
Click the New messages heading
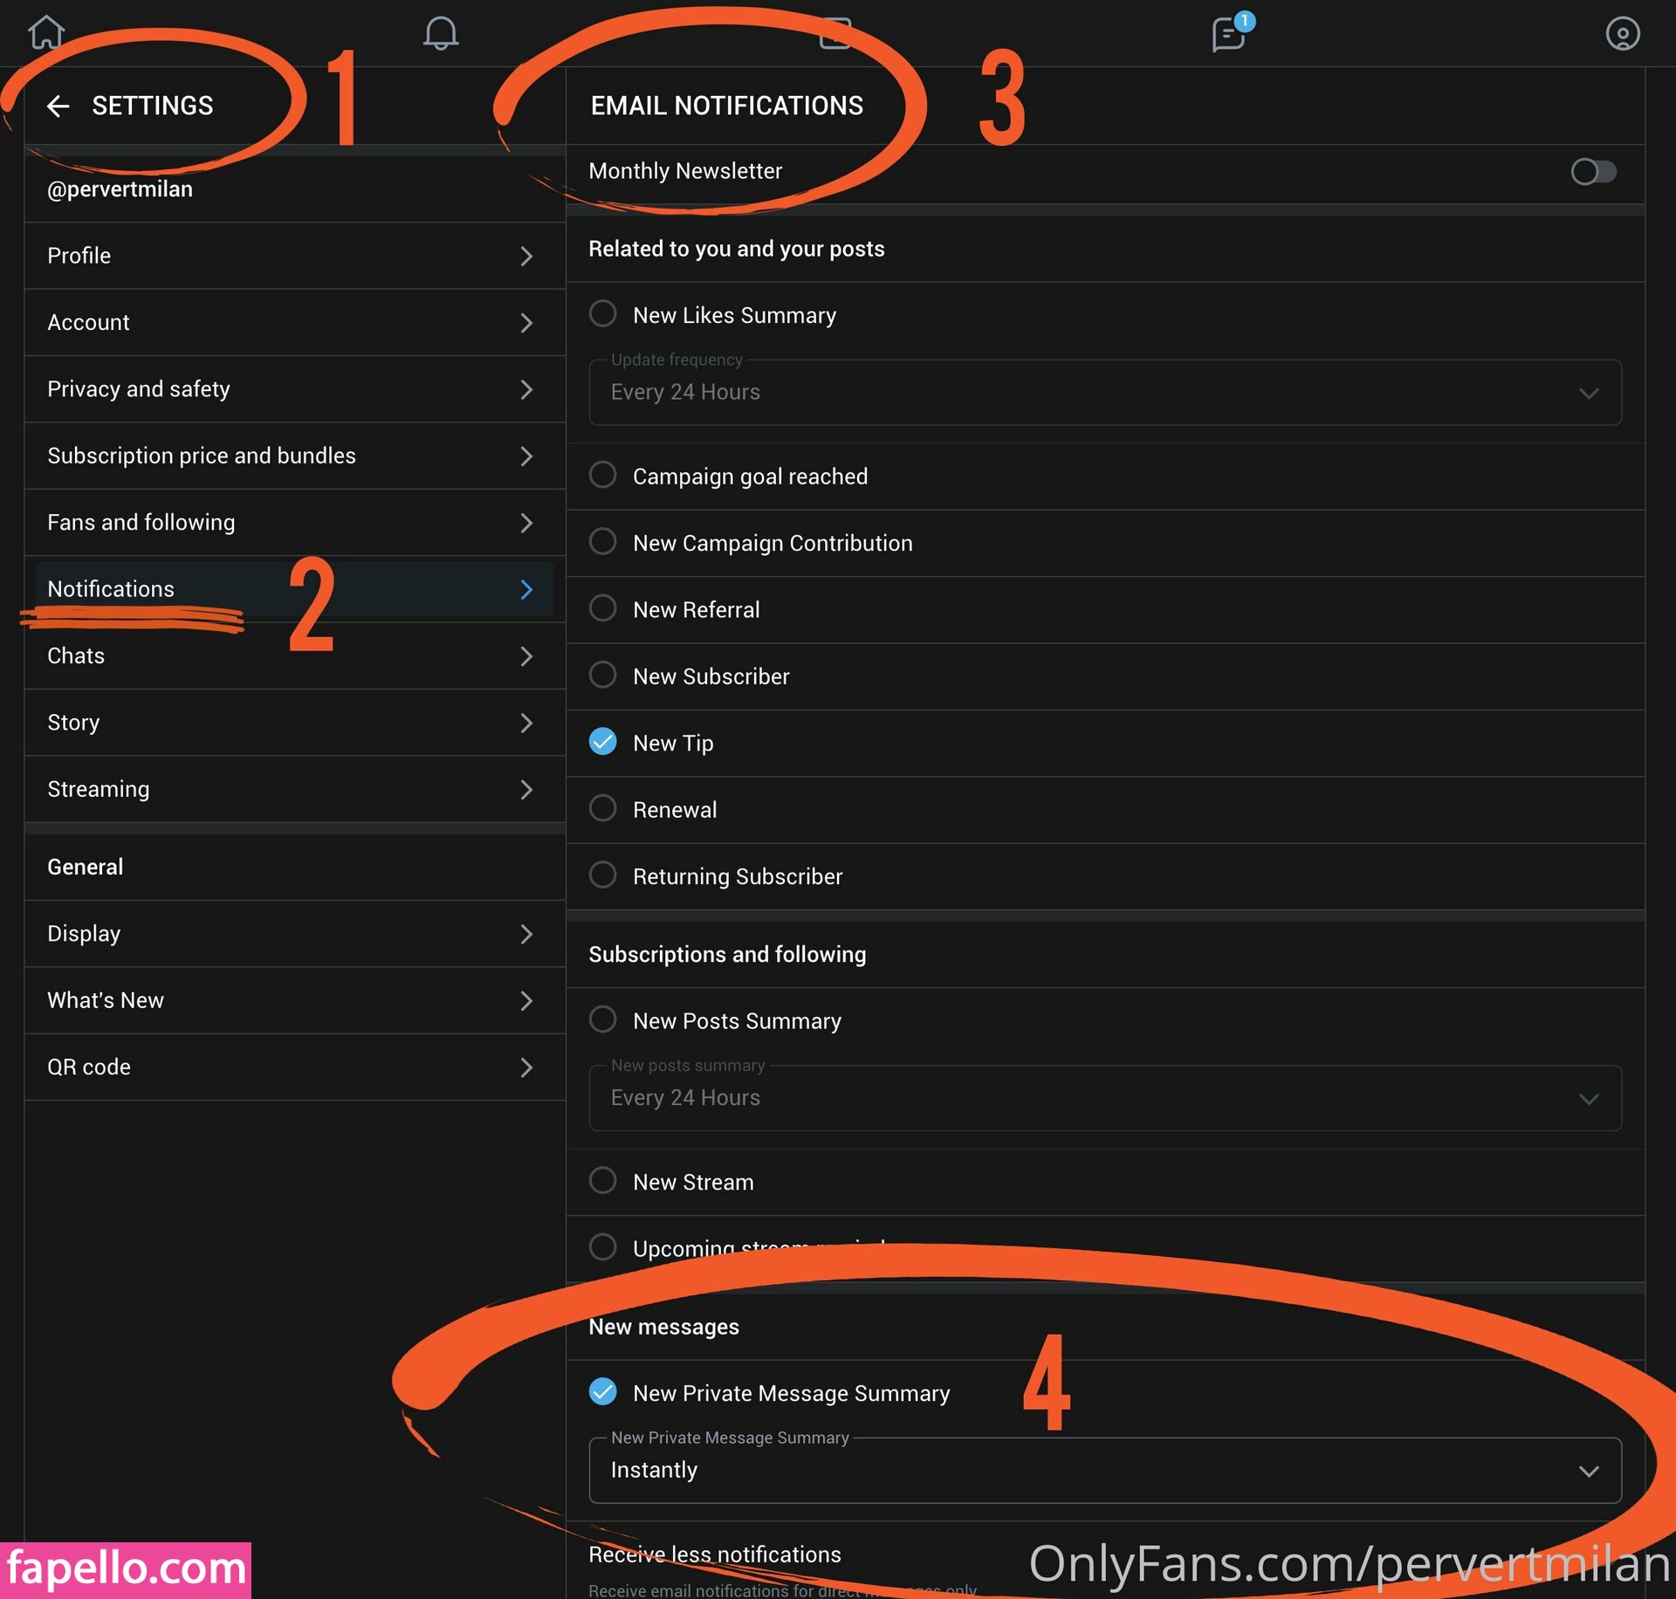pos(663,1327)
